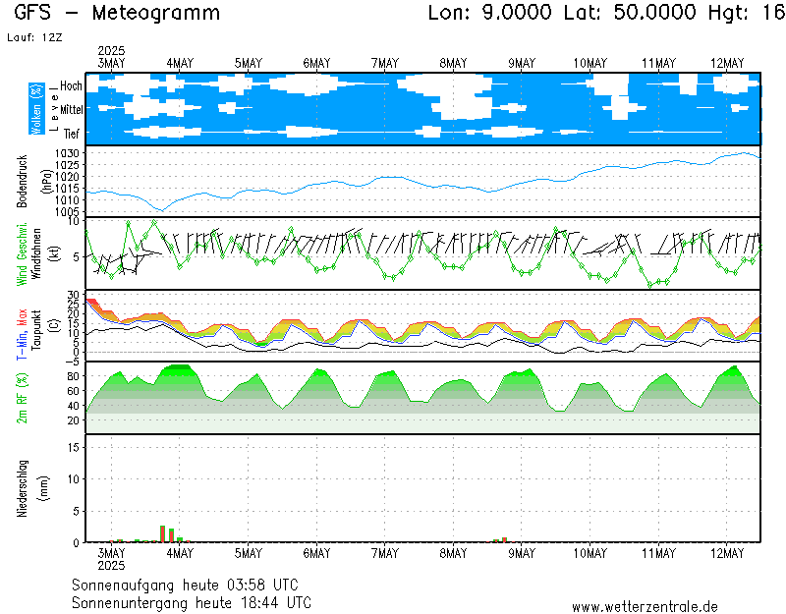
Task: Click the 'Lat: 50.0000' coordinate text
Action: pos(630,13)
